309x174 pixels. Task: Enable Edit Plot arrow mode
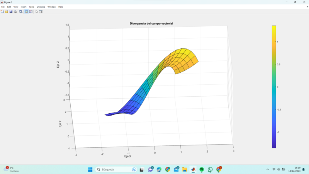(37, 12)
